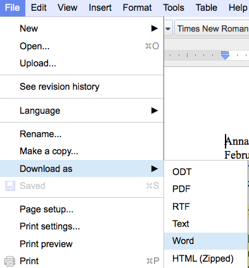Select Make a copy...
Image resolution: width=249 pixels, height=268 pixels.
(82, 151)
